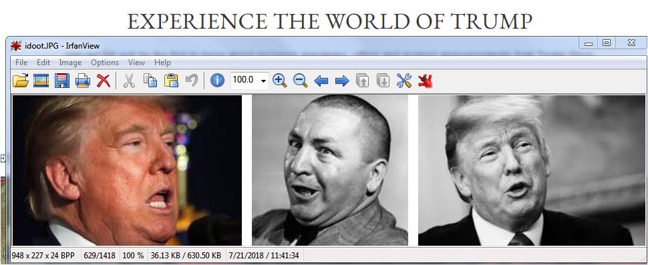Go to next image blue right arrow
This screenshot has width=648, height=265.
[x=342, y=81]
